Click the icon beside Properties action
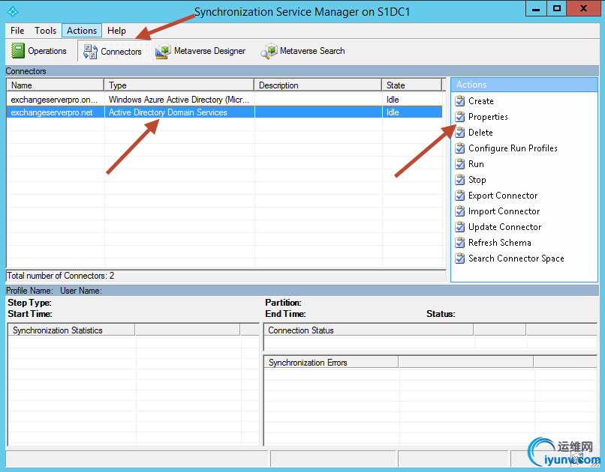Viewport: 605px width, 472px height. tap(460, 117)
